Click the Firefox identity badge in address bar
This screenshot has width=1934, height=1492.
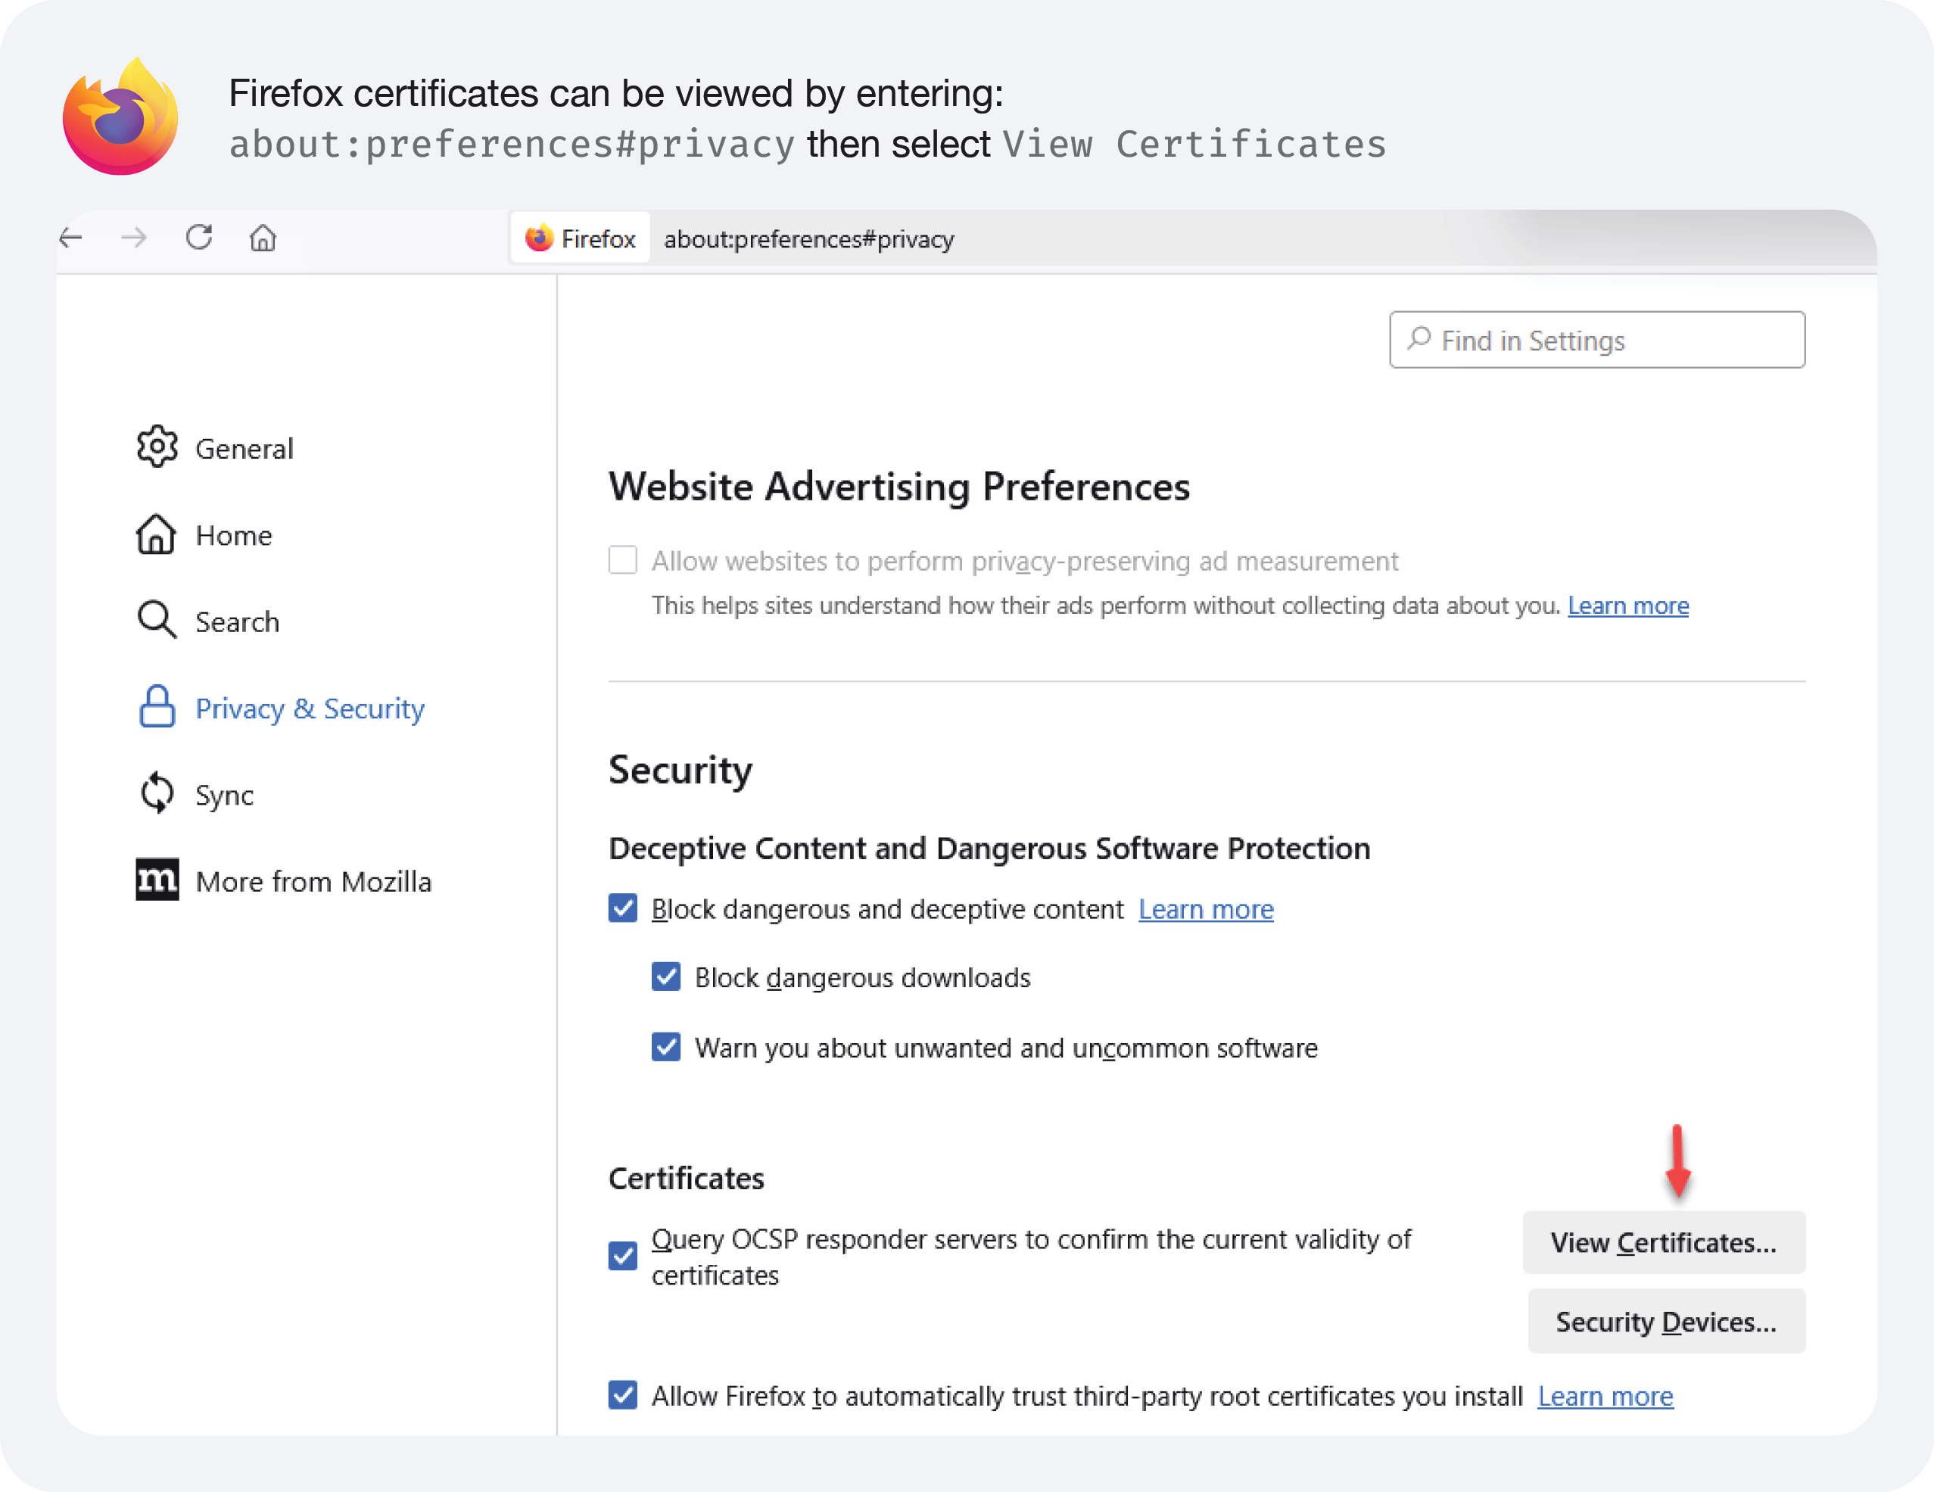tap(580, 238)
